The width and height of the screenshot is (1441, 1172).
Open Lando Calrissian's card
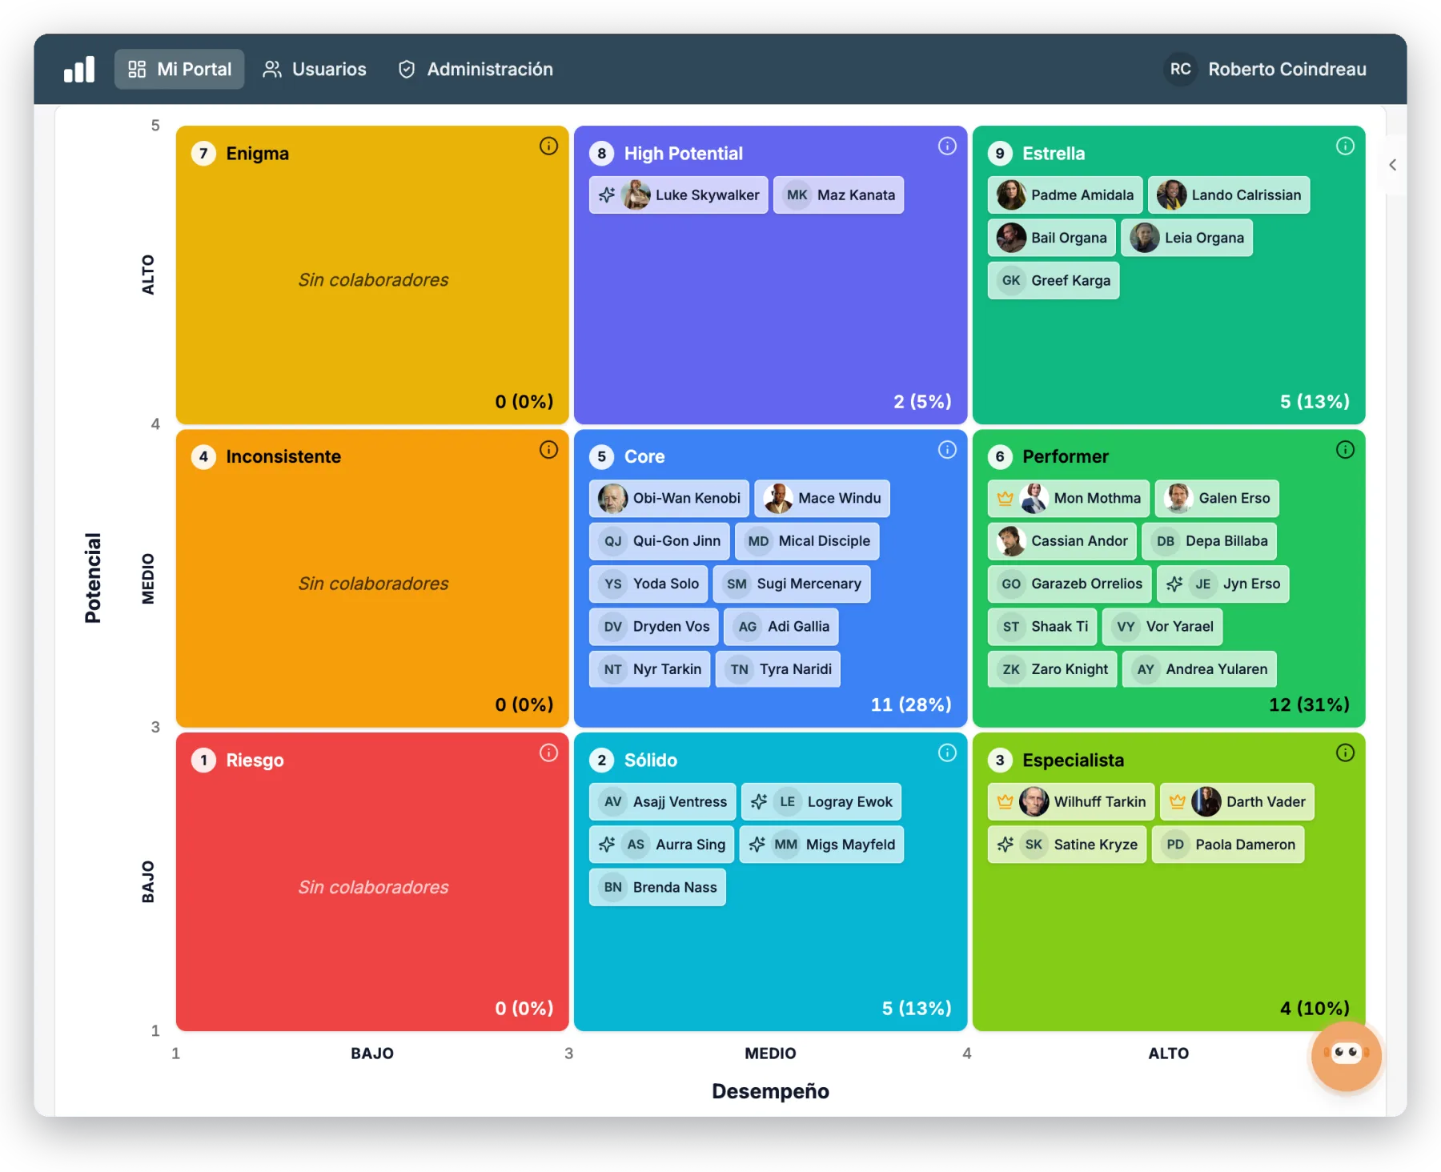click(1229, 195)
